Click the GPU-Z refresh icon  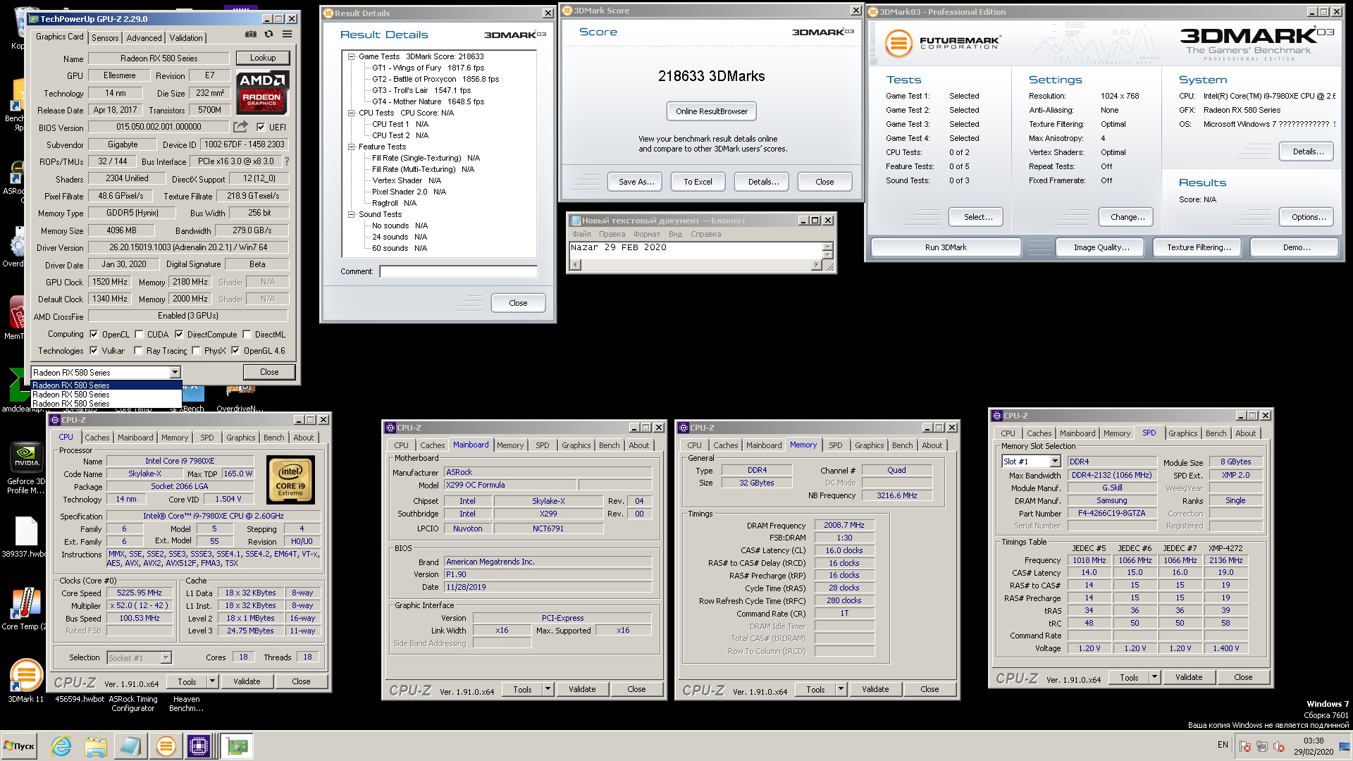(268, 34)
